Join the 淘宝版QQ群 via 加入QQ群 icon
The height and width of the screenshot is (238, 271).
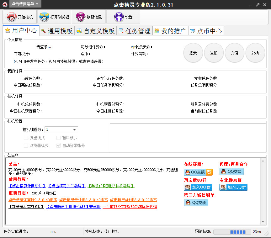(x=198, y=187)
